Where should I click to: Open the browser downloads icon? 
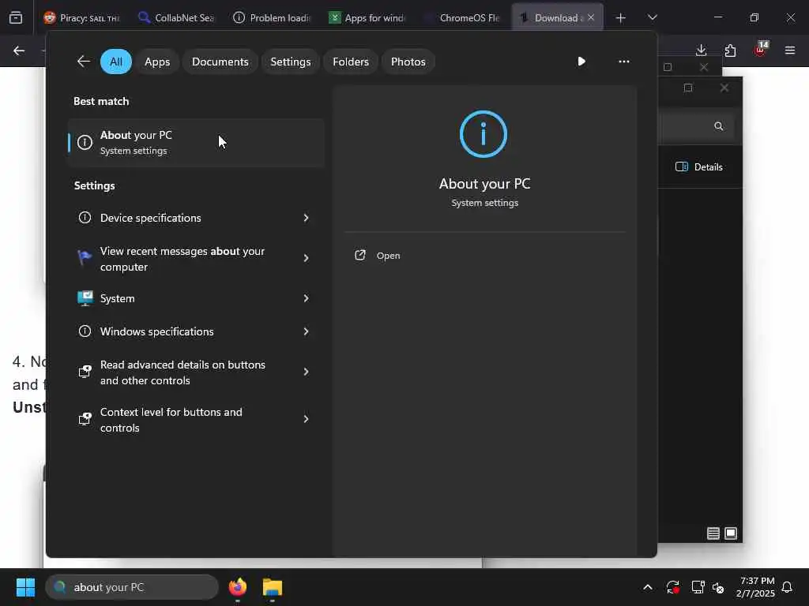(701, 50)
